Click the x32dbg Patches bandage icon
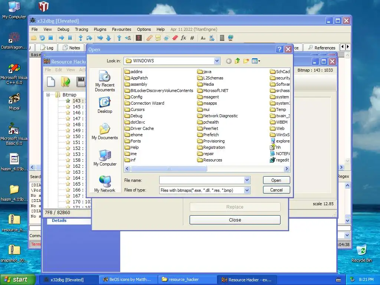 tap(149, 38)
